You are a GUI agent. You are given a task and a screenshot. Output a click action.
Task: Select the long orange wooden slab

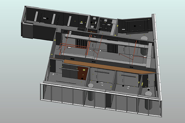pyautogui.click(x=108, y=66)
